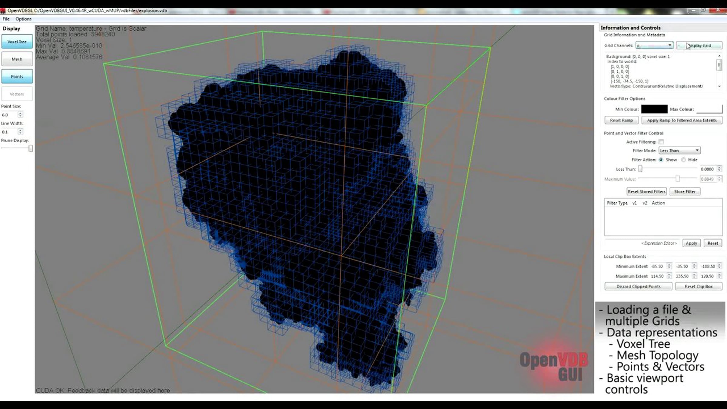The height and width of the screenshot is (409, 727).
Task: Click the Line Width value field
Action: pyautogui.click(x=9, y=132)
